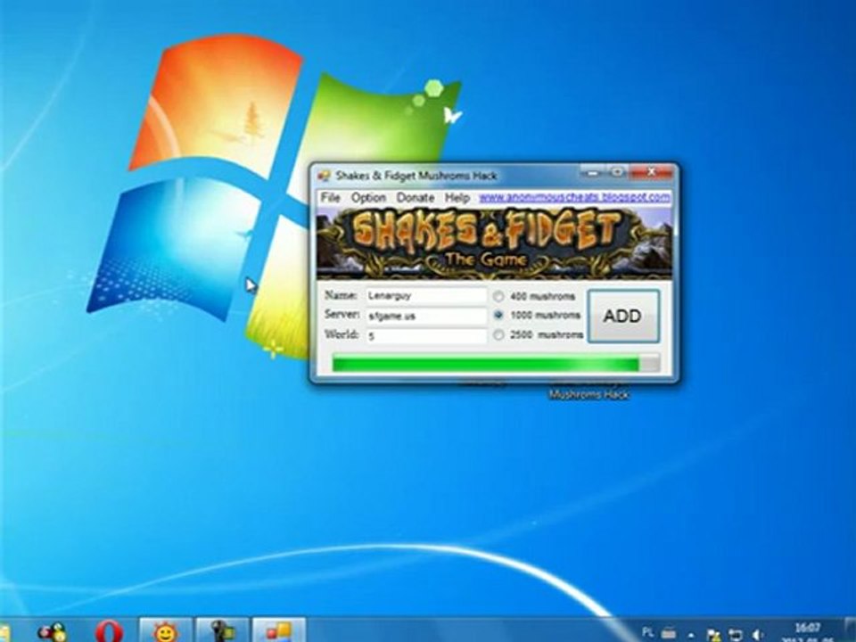Maximize the Mushroms Hack window
The width and height of the screenshot is (856, 642).
click(617, 172)
